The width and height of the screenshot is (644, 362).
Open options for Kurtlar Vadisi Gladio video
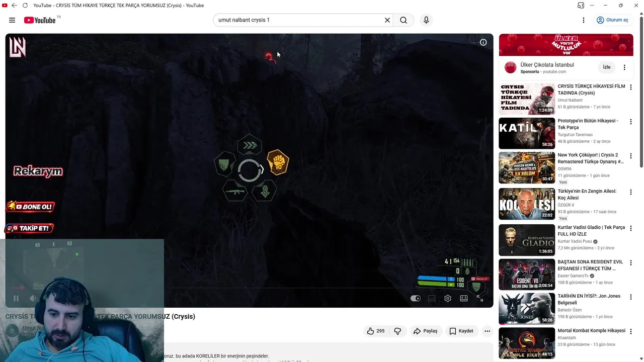tap(630, 228)
